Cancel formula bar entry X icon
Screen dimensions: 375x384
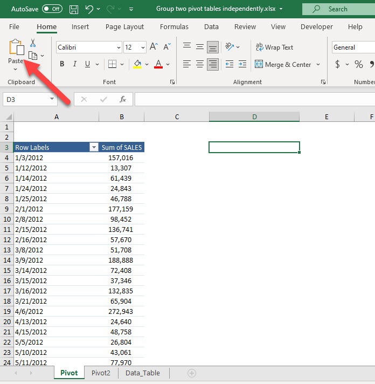(x=84, y=99)
